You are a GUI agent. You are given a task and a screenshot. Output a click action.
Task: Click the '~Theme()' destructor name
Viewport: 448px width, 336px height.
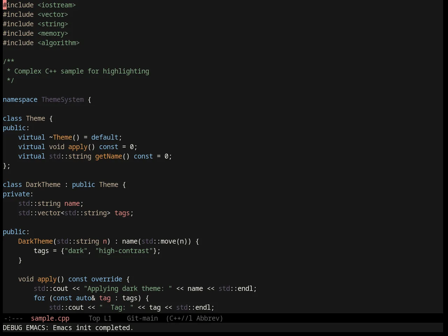coord(64,137)
